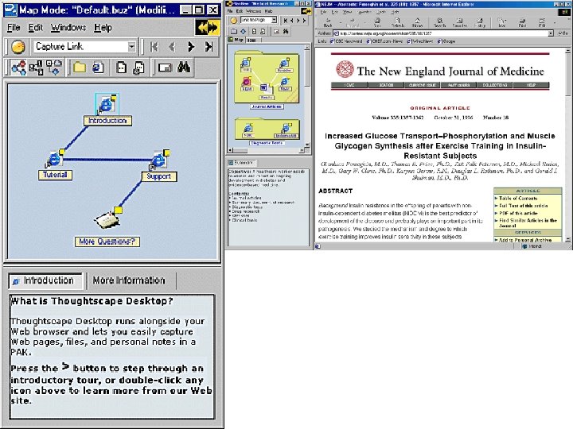
Task: Click Stop button in Internet Explorer toolbar
Action: pyautogui.click(x=377, y=22)
